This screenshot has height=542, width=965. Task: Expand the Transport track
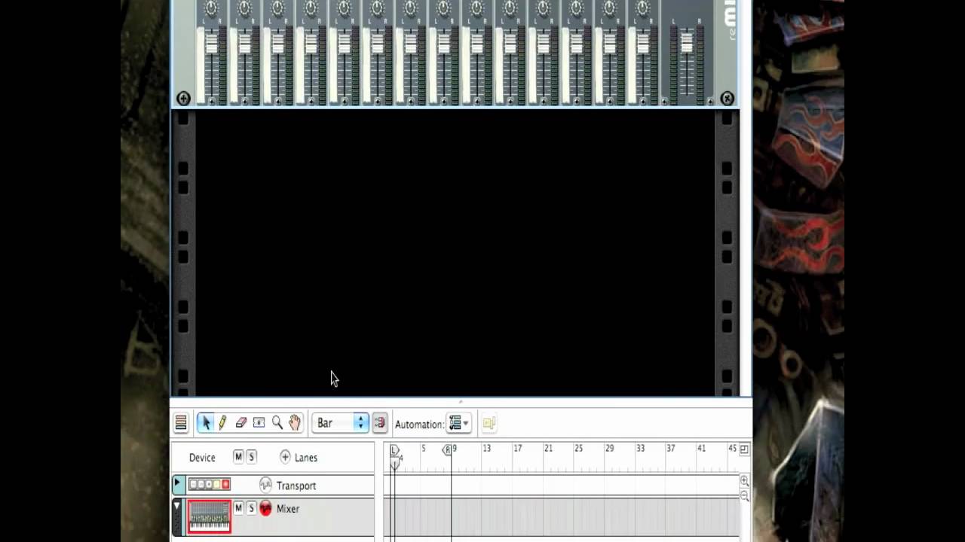click(178, 483)
